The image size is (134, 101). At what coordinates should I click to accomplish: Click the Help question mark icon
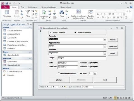[131, 7]
